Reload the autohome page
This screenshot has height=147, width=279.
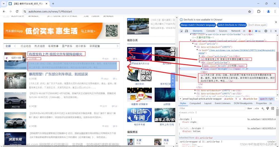[17, 11]
